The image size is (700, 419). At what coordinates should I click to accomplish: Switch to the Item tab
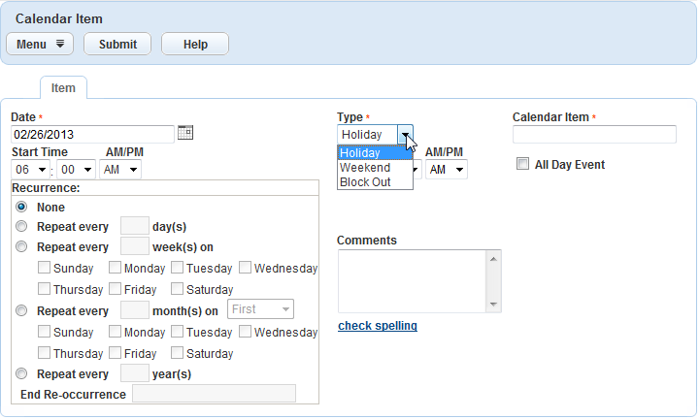pos(63,87)
